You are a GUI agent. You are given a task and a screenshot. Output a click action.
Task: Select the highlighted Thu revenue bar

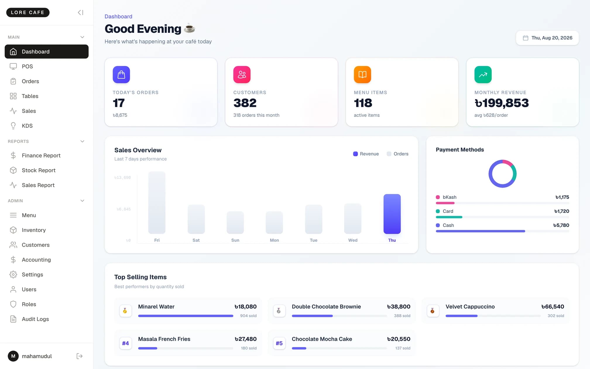click(392, 214)
